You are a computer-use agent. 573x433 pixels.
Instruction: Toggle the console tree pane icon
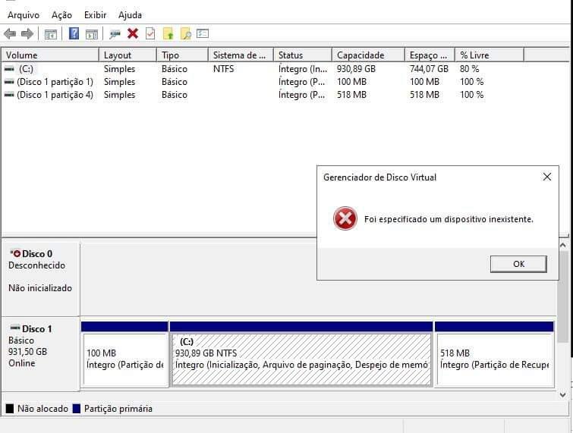[50, 34]
